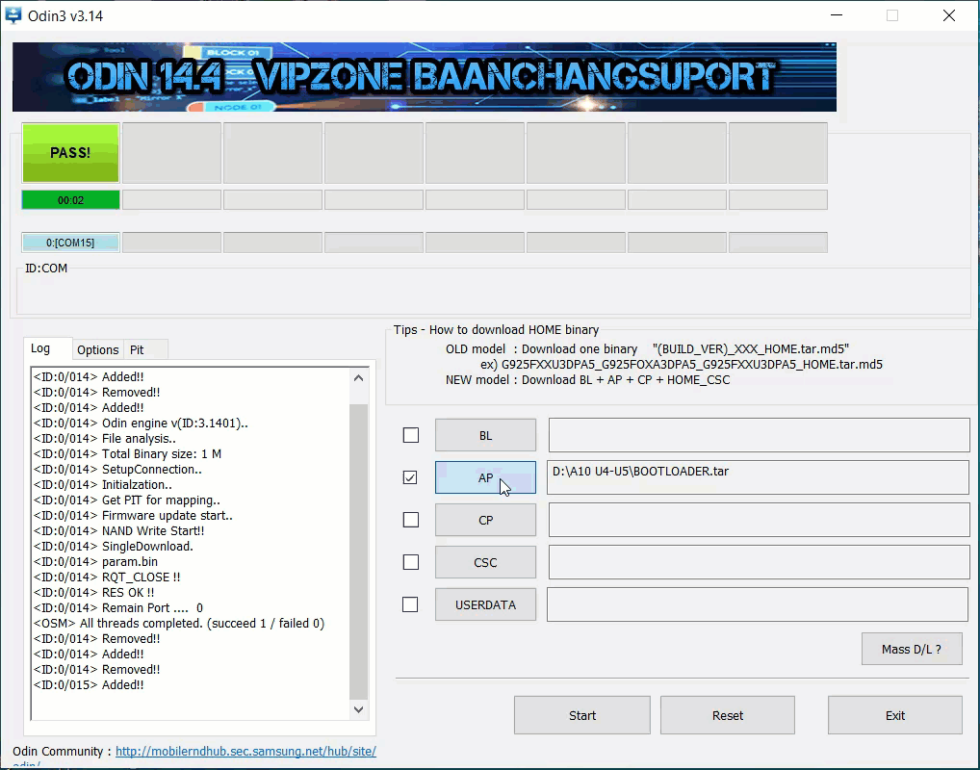Viewport: 980px width, 770px height.
Task: Start the firmware flash
Action: (582, 716)
